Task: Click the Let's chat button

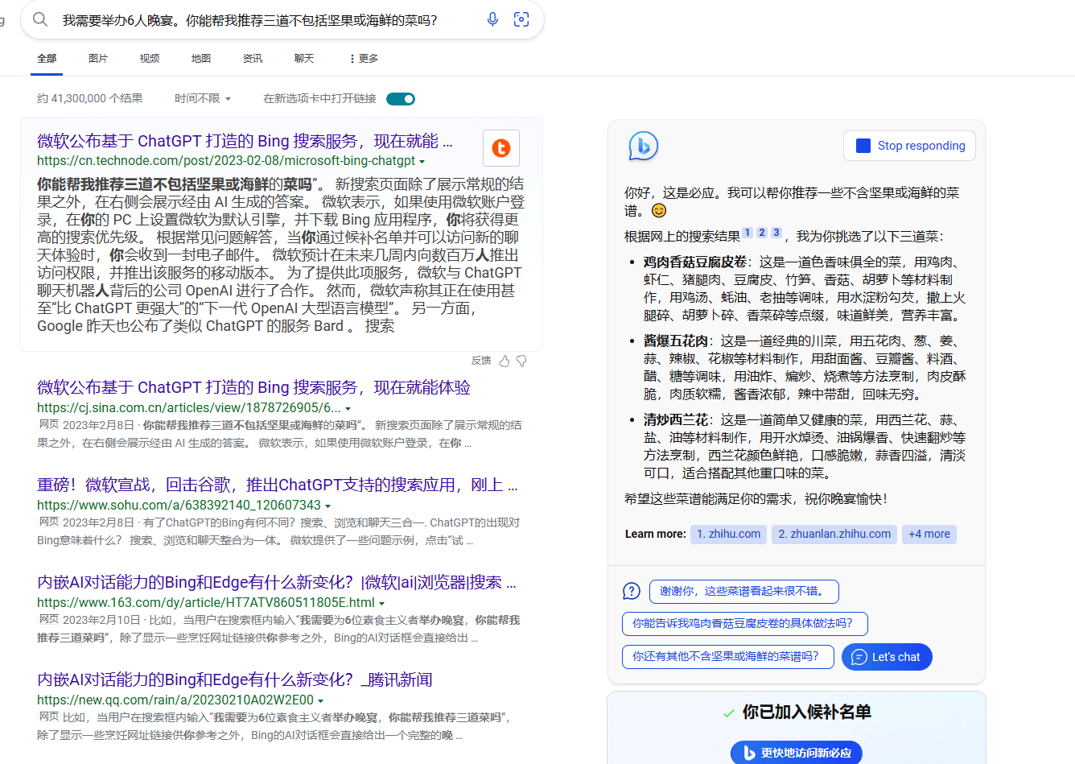Action: tap(887, 657)
